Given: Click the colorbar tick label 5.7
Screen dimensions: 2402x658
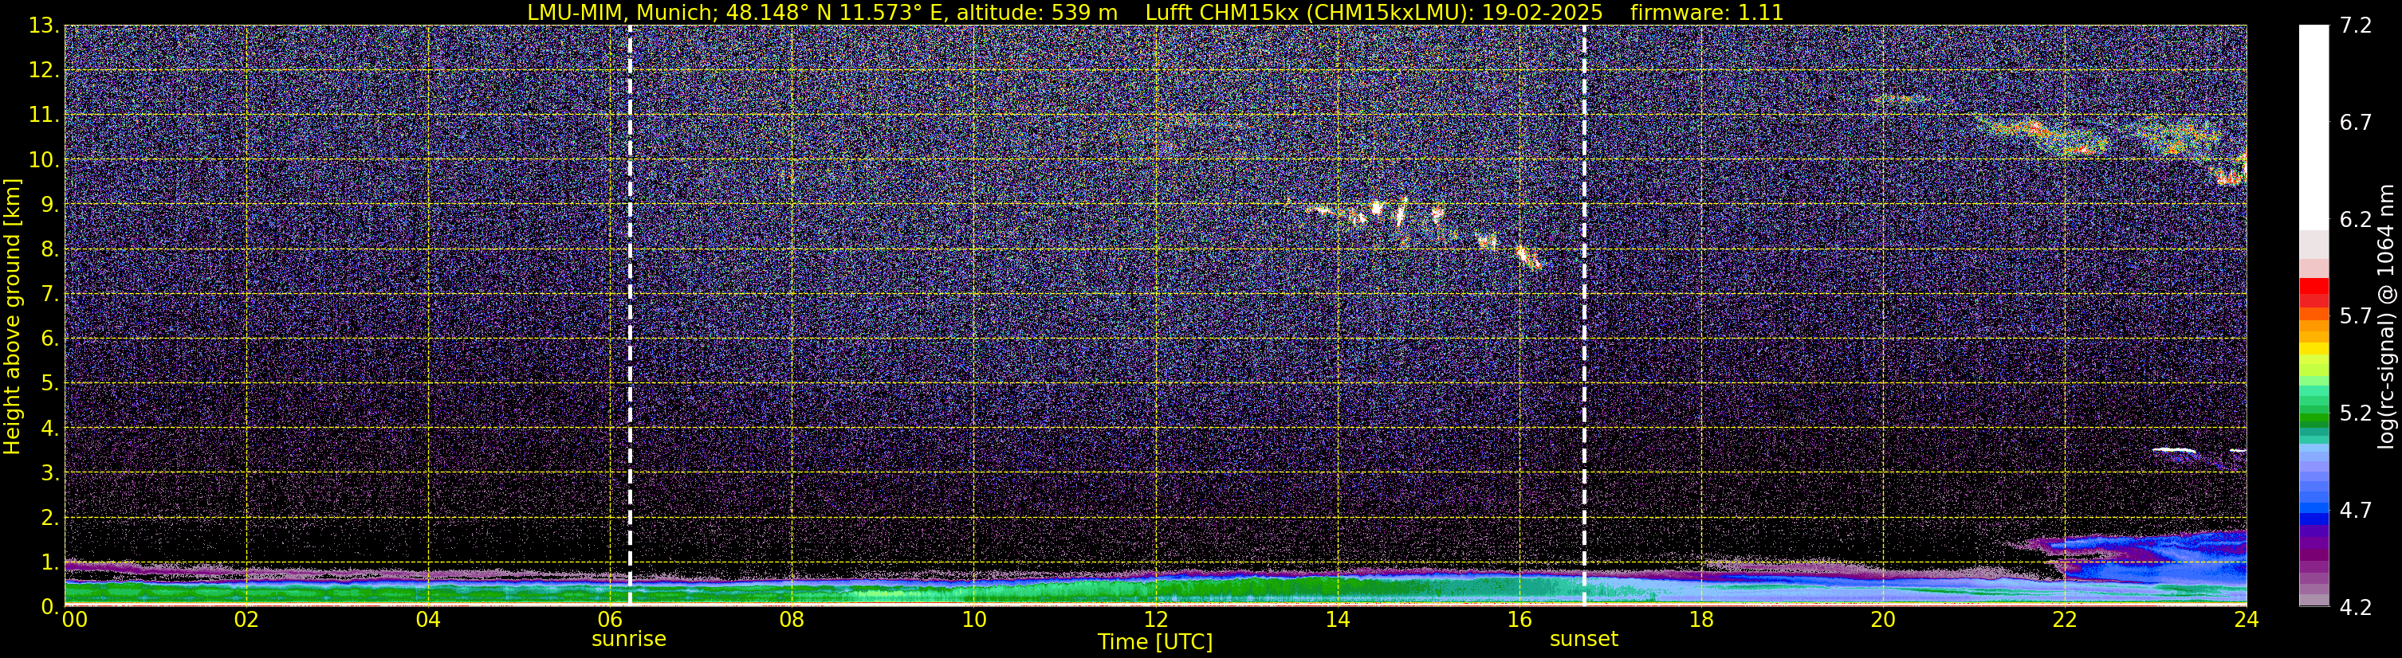Looking at the screenshot, I should pyautogui.click(x=2356, y=316).
